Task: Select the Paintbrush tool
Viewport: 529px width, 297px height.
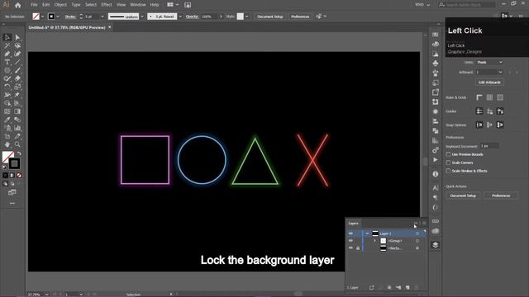Action: pos(17,70)
